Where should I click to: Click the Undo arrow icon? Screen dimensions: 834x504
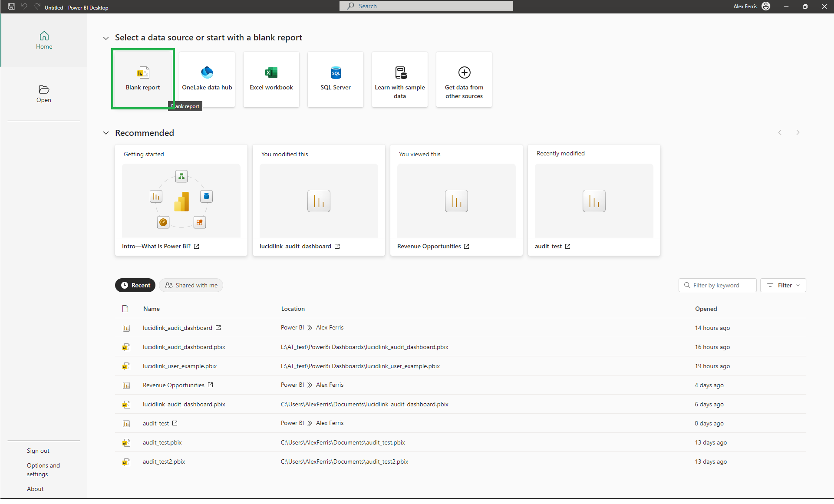coord(24,7)
